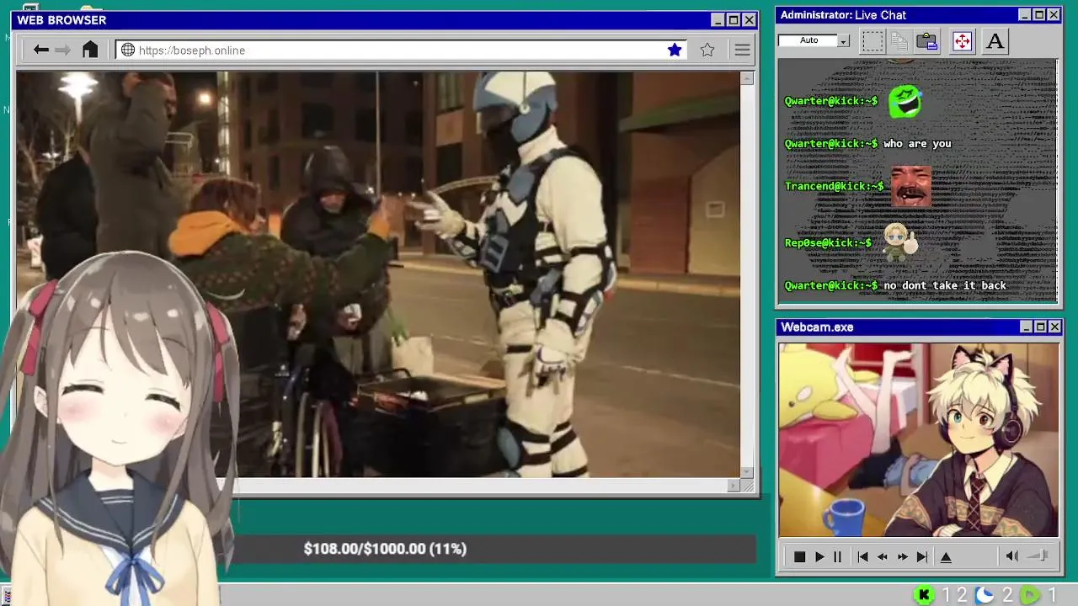This screenshot has width=1078, height=606.
Task: Fast forward in the Webcam.exe player
Action: click(903, 557)
